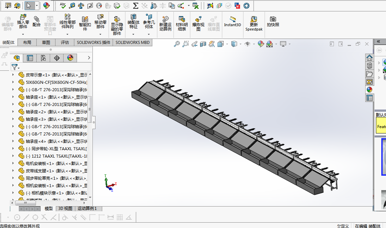Open dropdown arrow under 装配体特征
The width and height of the screenshot is (386, 228).
[x=133, y=34]
